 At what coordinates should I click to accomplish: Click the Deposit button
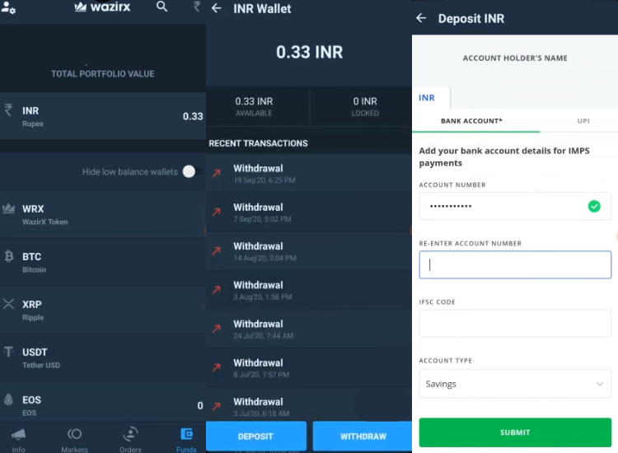click(x=255, y=436)
